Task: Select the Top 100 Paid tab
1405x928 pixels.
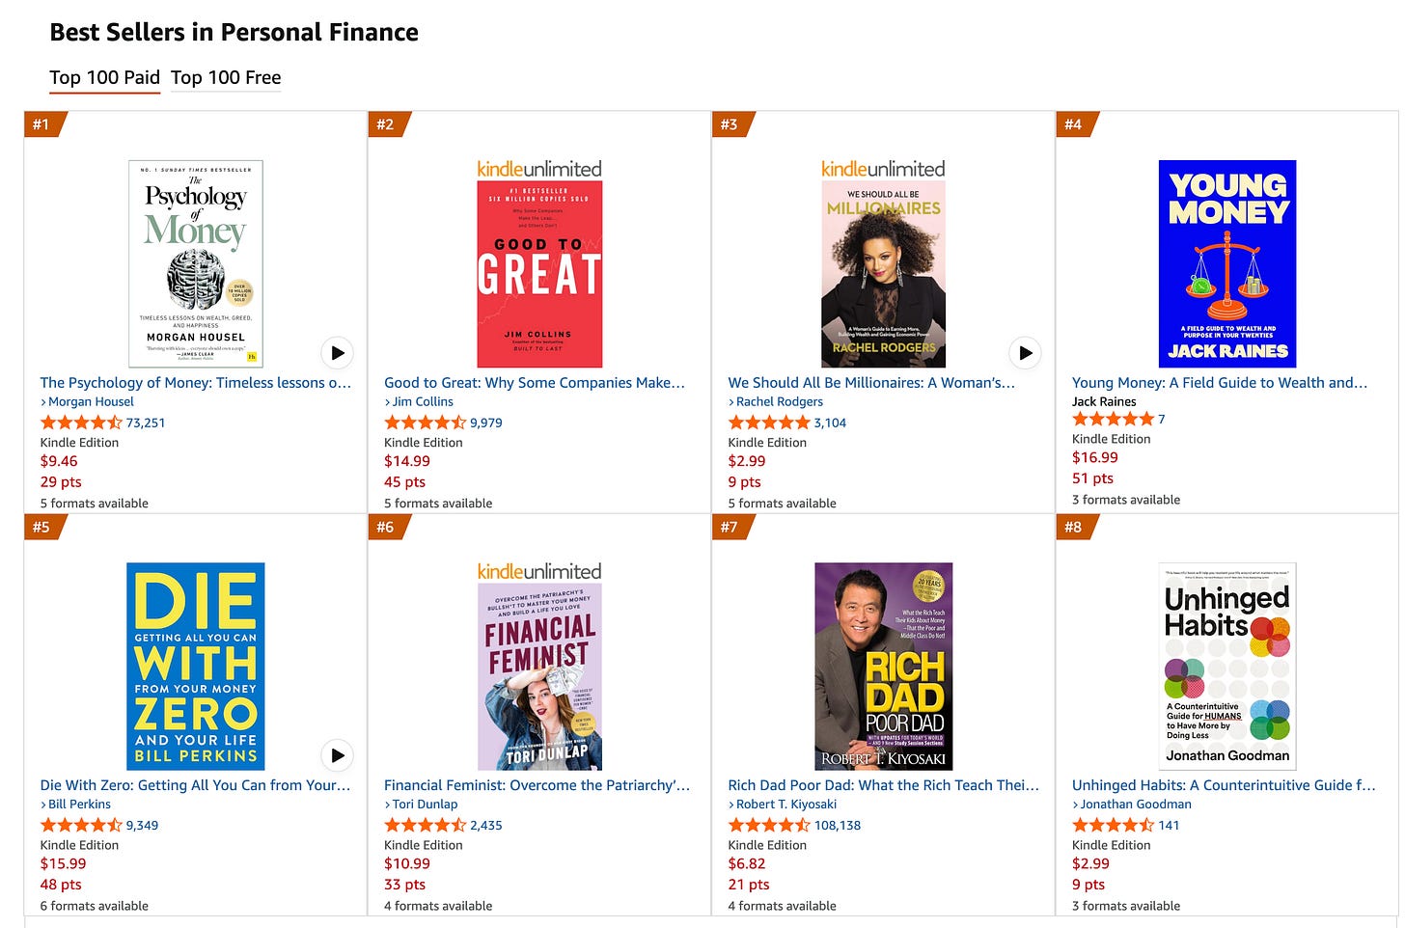Action: point(104,78)
